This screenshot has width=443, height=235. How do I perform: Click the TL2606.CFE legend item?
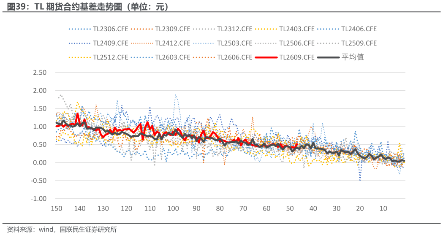tap(223, 57)
